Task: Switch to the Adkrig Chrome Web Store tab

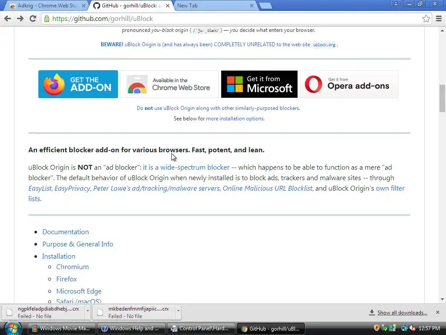Action: [47, 6]
